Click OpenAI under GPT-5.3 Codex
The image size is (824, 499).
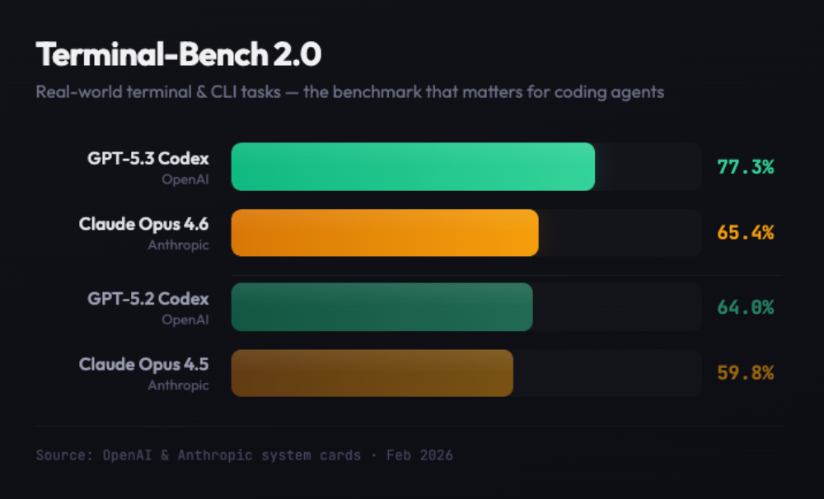(185, 179)
